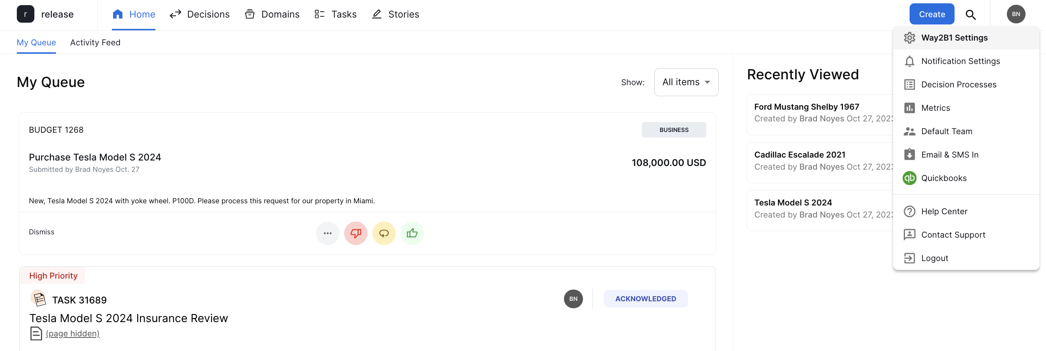Click the 108,000.00 USD amount
Image resolution: width=1046 pixels, height=351 pixels.
point(669,163)
